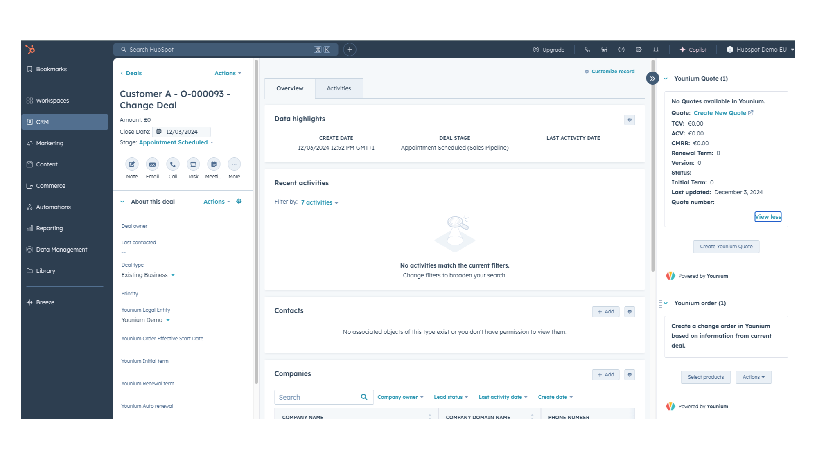The width and height of the screenshot is (817, 459).
Task: Click the Create New Quote link
Action: [720, 113]
